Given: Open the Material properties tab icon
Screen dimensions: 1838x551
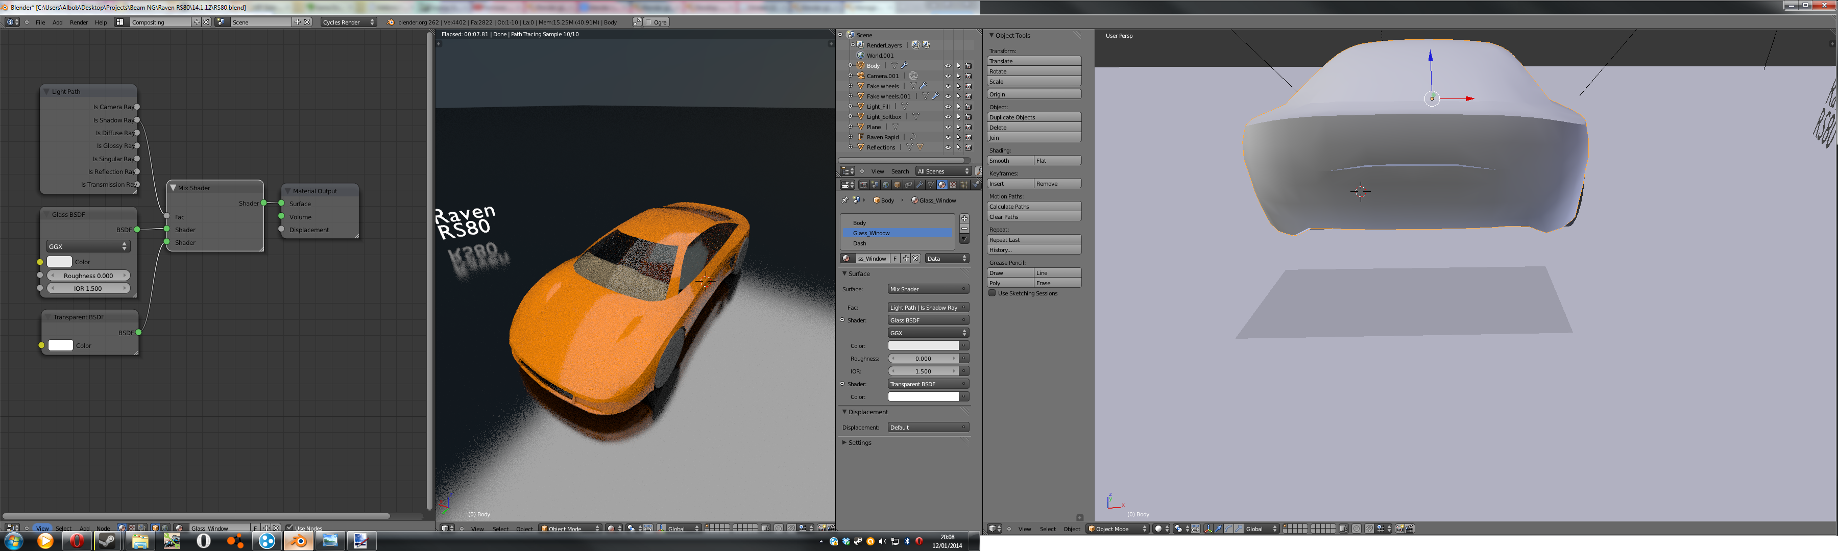Looking at the screenshot, I should coord(942,185).
